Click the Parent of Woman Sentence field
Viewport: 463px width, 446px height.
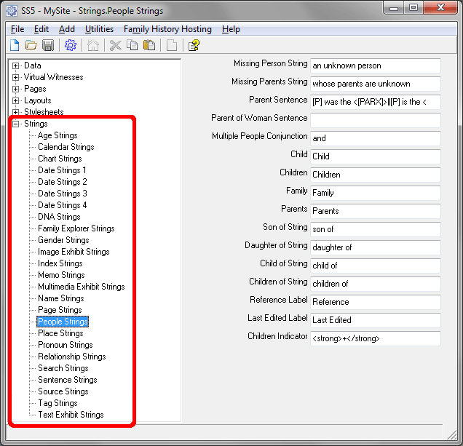click(375, 120)
